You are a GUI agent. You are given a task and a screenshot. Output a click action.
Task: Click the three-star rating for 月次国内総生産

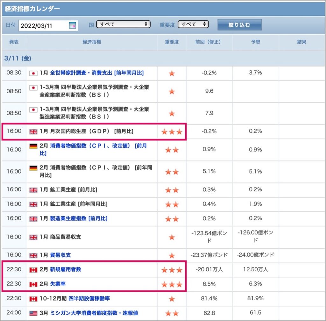172,132
